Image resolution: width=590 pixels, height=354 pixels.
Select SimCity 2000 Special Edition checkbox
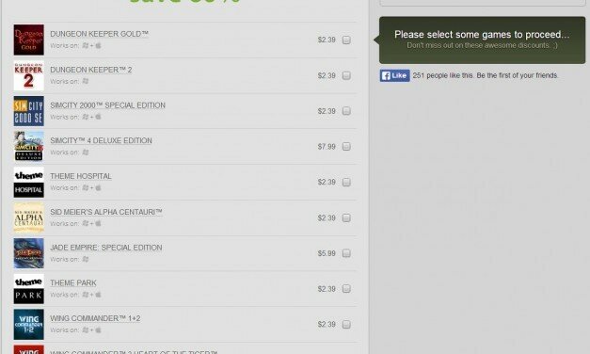point(346,111)
